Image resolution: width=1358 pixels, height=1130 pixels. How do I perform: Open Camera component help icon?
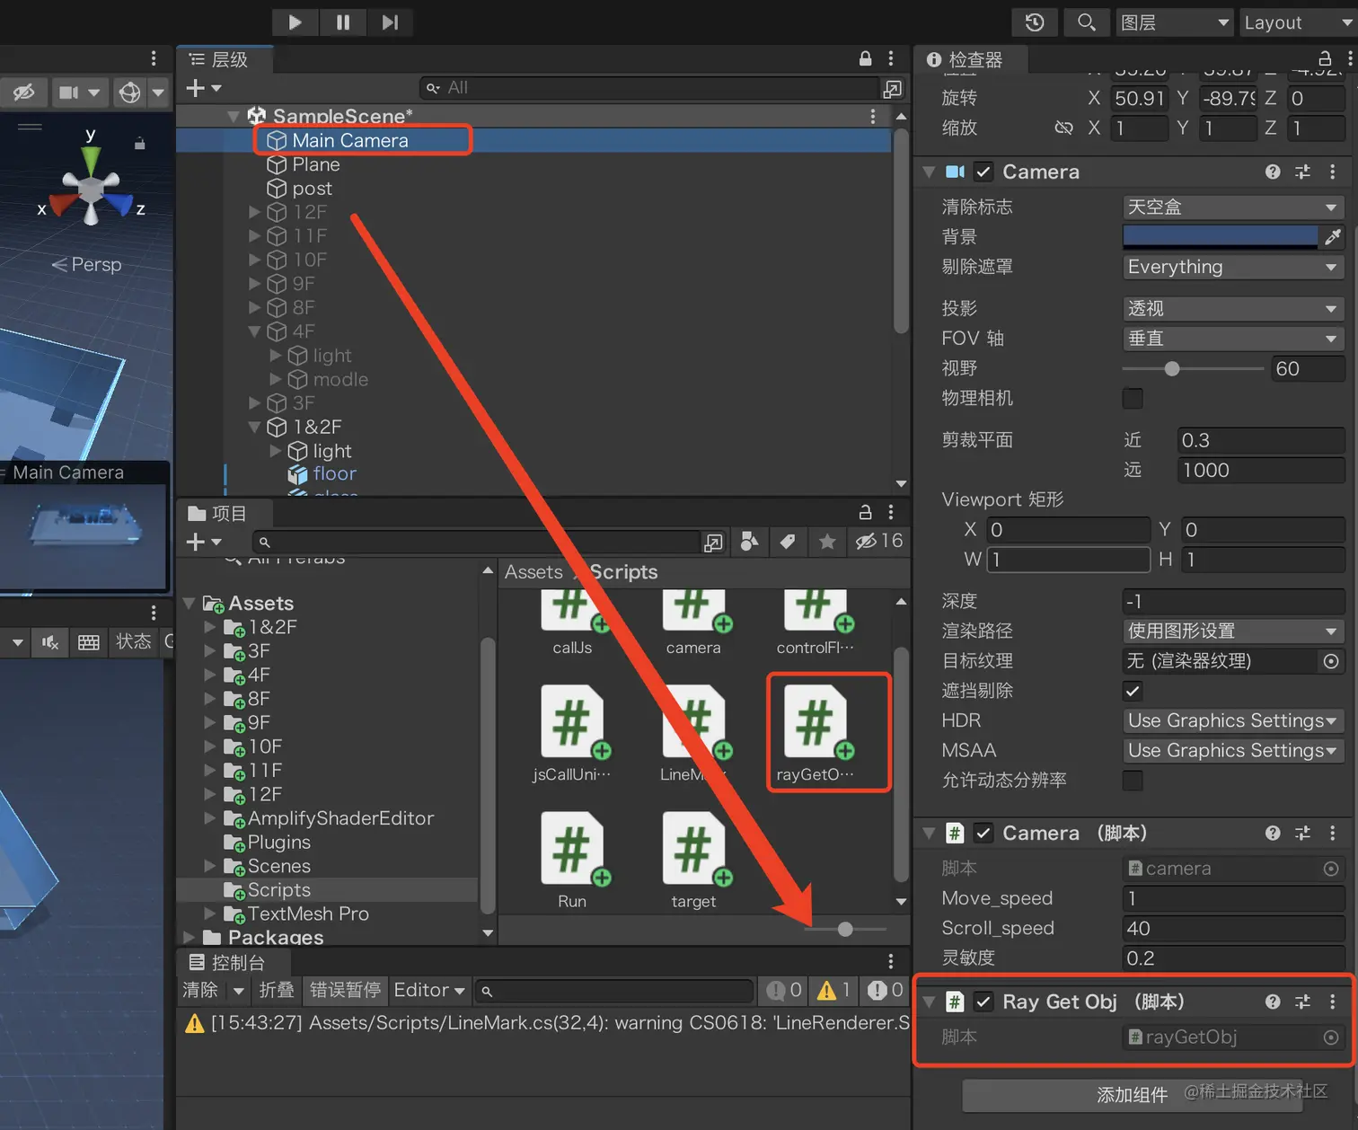[x=1273, y=172]
